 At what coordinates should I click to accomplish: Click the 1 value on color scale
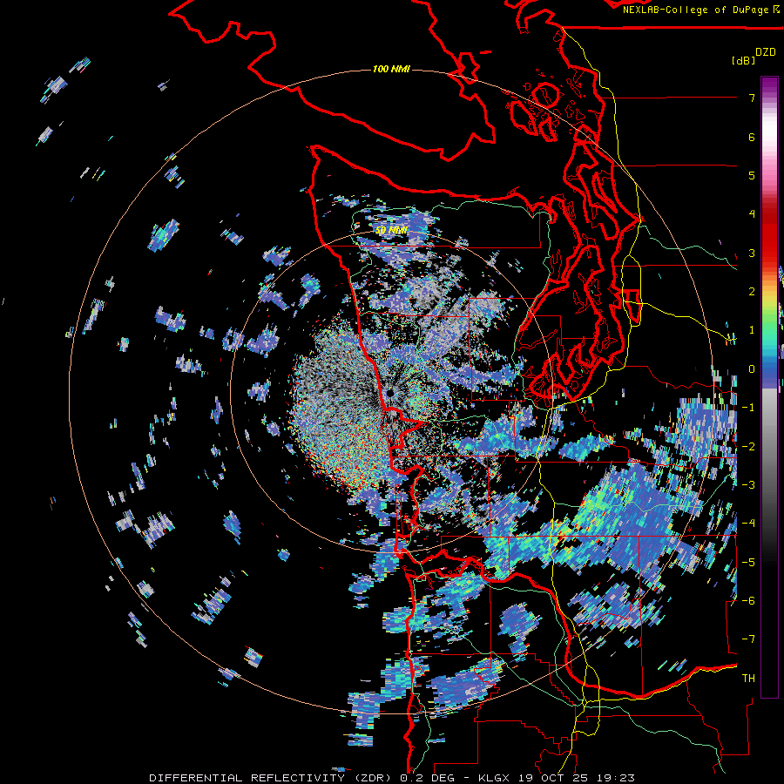coord(752,330)
